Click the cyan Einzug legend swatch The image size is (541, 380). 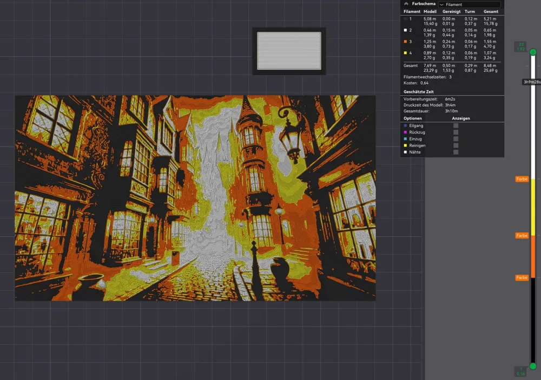pyautogui.click(x=405, y=139)
